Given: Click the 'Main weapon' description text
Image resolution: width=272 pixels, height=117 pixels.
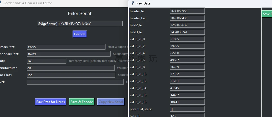Looking at the screenshot, I should coord(118,47).
